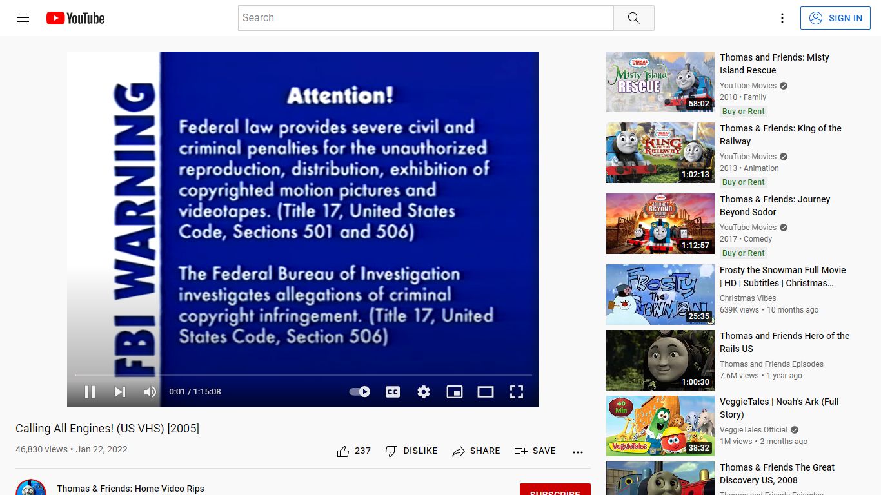Open 'Thomas and Friends: Misty Island Rescue' title
This screenshot has width=881, height=495.
[x=775, y=64]
